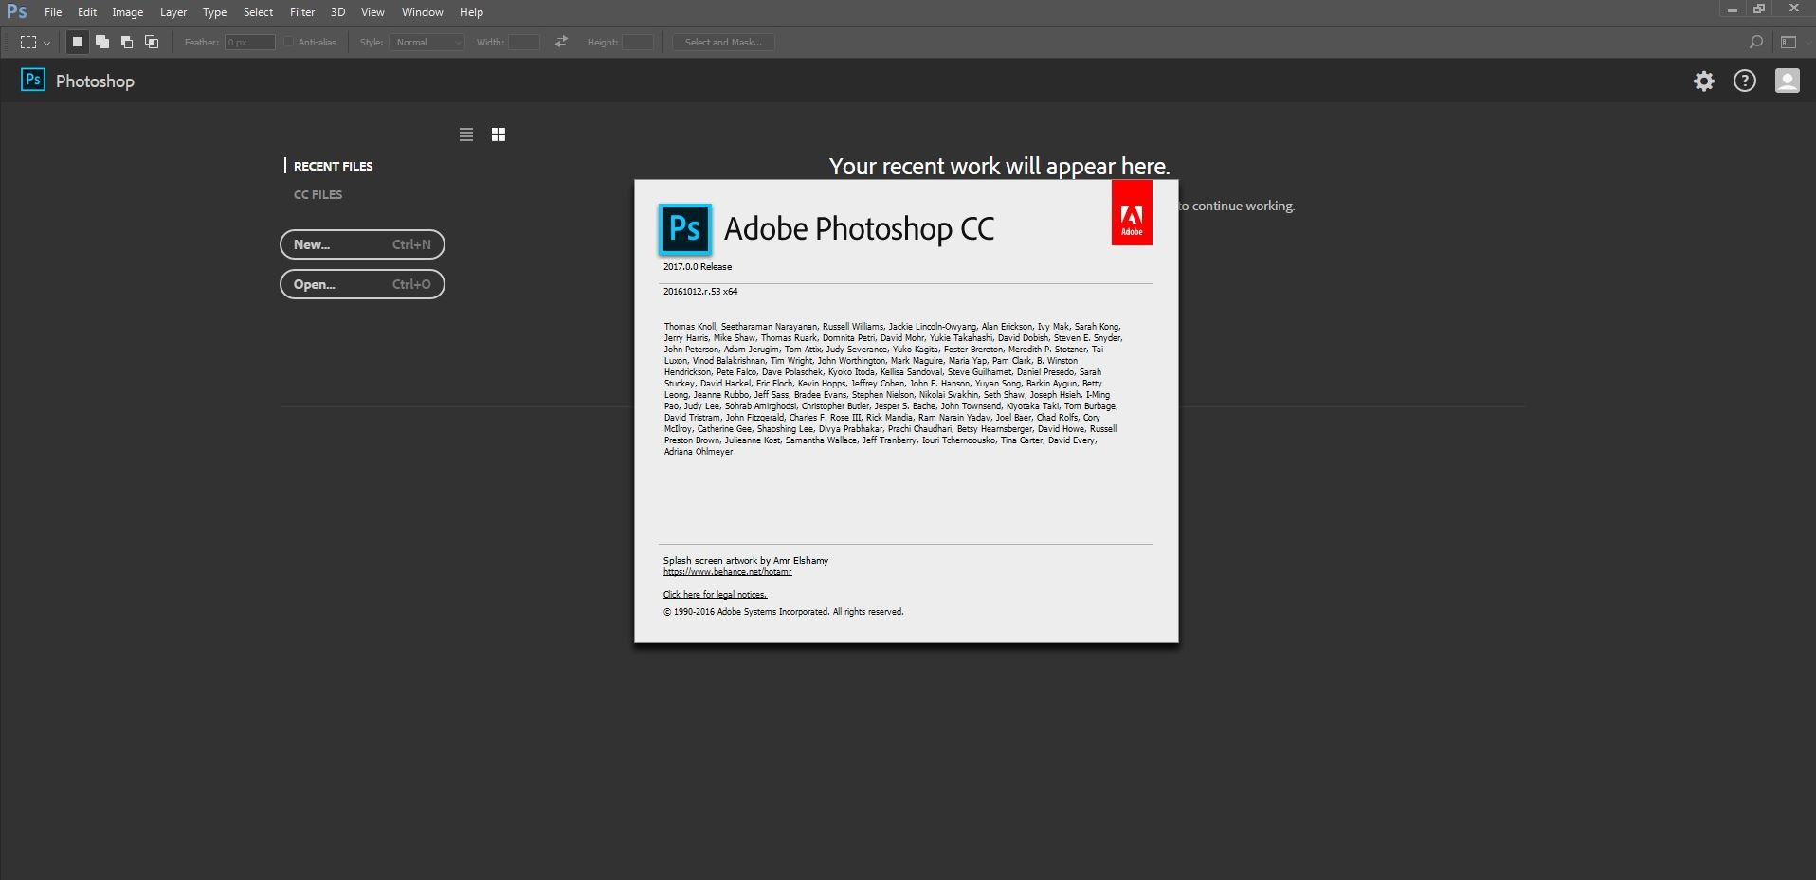This screenshot has height=880, width=1816.
Task: Select the Intersect with selection icon
Action: click(152, 42)
